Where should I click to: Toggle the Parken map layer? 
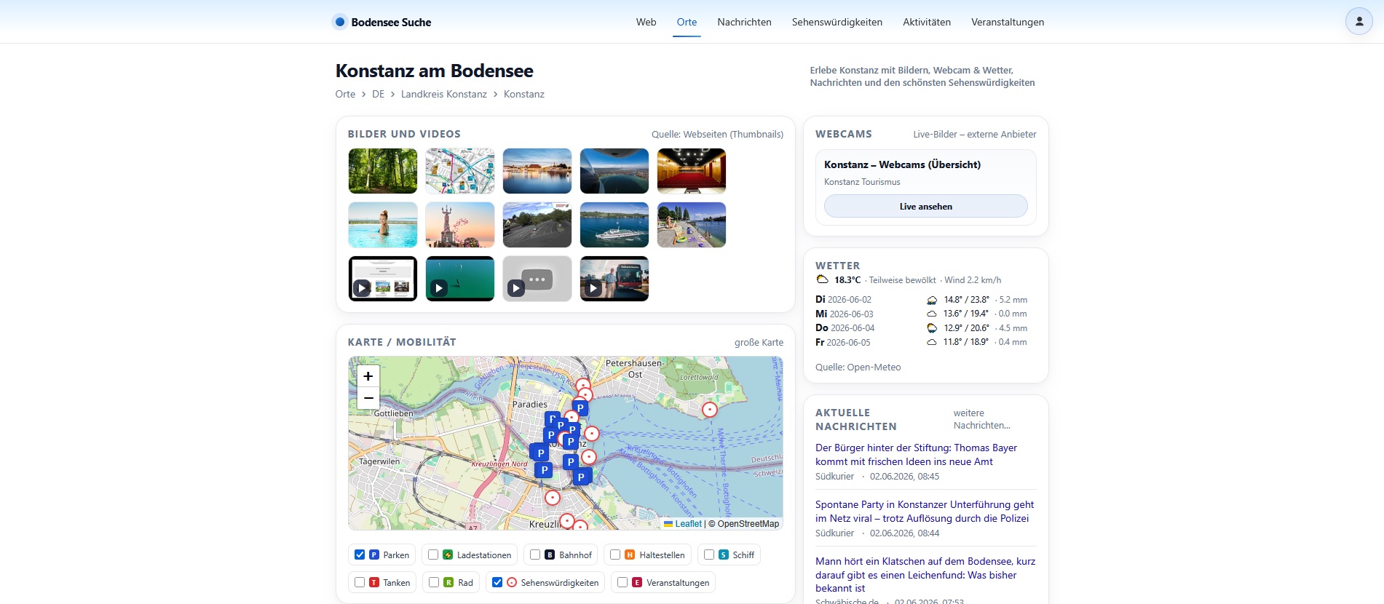pos(360,555)
